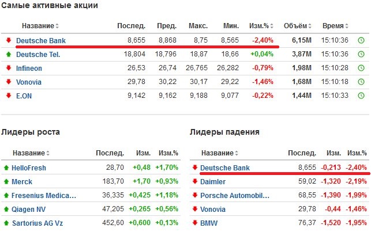Click the clock icon in Deutsche Tel. row
Screen dimensions: 371x232
tap(361, 54)
